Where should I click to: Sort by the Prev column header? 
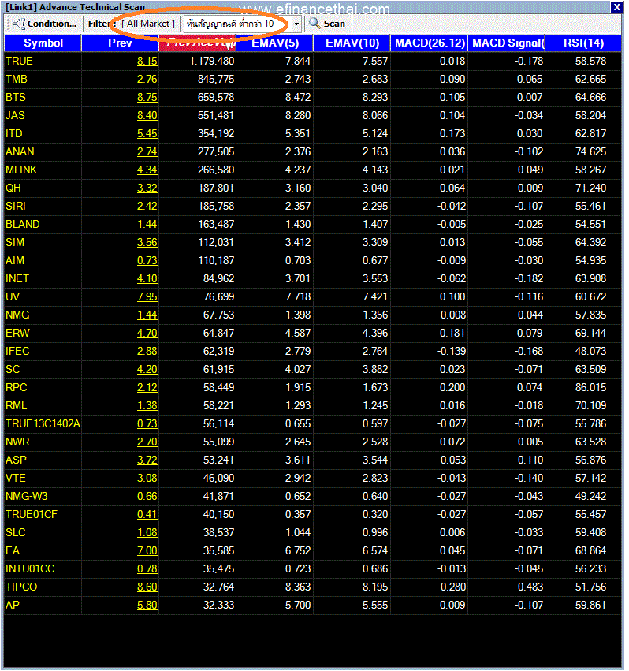[120, 43]
